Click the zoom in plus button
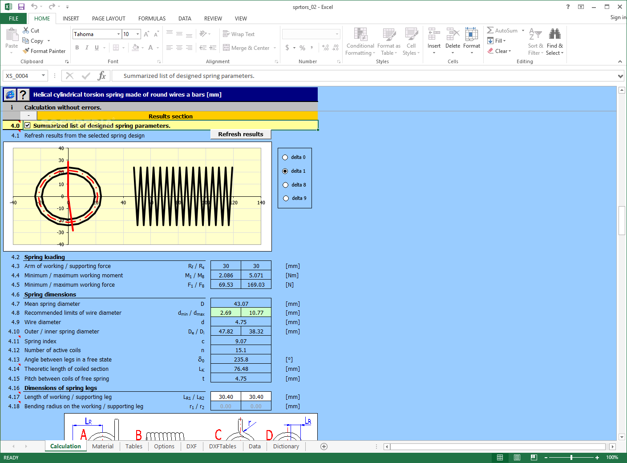This screenshot has width=627, height=463. click(597, 457)
